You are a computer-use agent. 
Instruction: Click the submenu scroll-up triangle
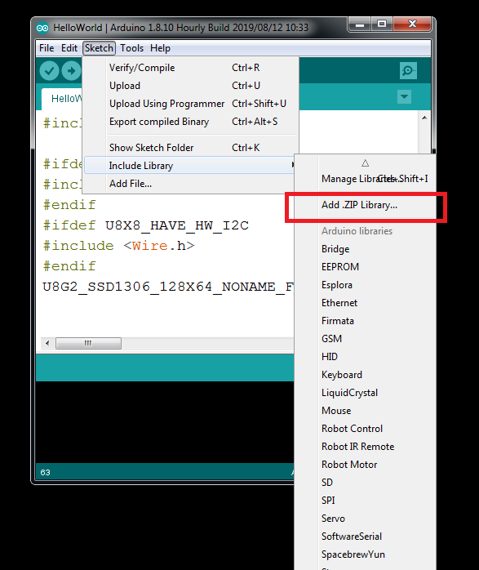coord(366,163)
